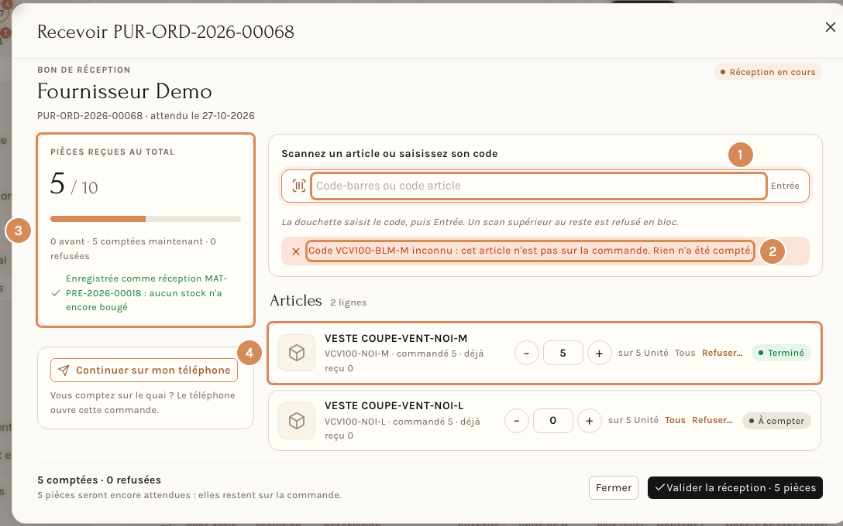This screenshot has height=526, width=843.
Task: Select the Scannez un article ou saisissez son code label
Action: pyautogui.click(x=390, y=153)
